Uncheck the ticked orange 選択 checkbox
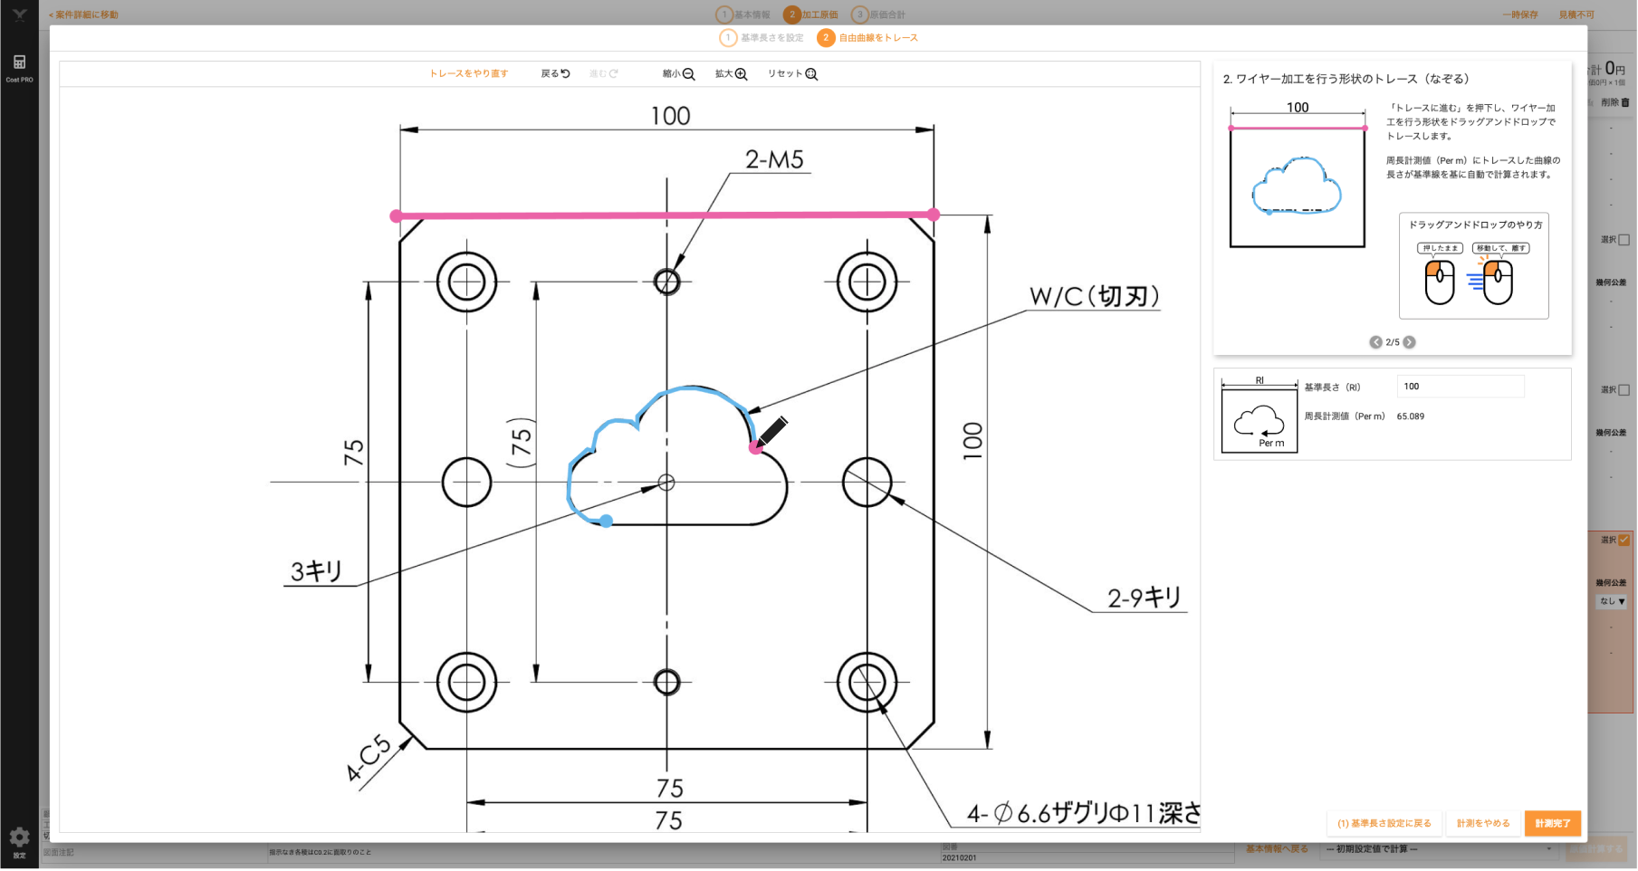Viewport: 1638px width, 871px height. click(1624, 541)
